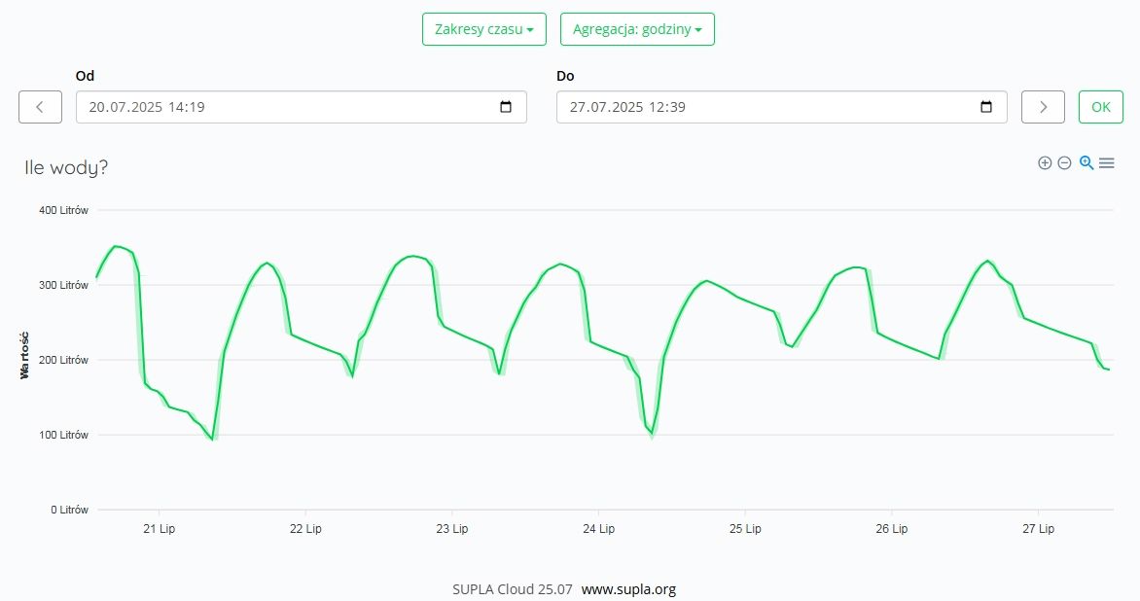Open the Zakresy czasu dropdown

(484, 29)
